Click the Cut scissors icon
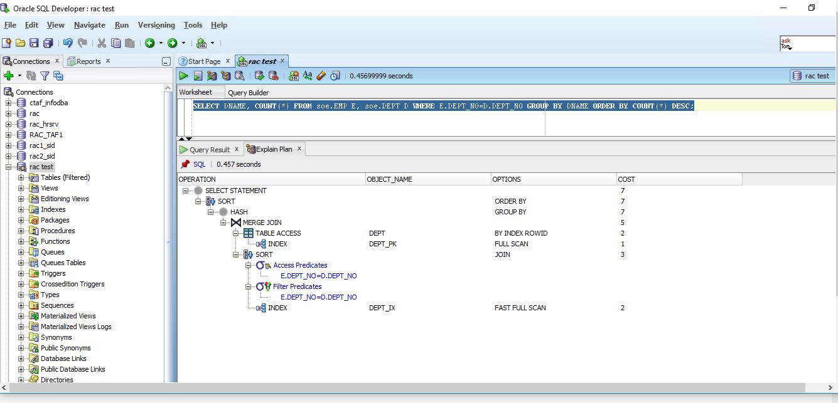Screen dimensions: 838x403 click(x=102, y=43)
